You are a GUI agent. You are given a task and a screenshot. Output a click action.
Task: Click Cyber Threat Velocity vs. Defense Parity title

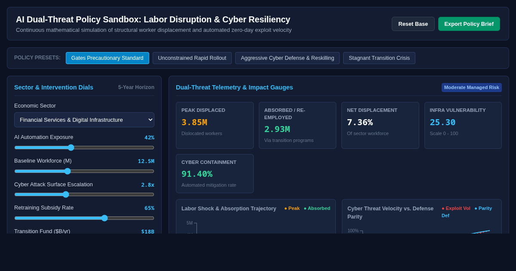pyautogui.click(x=390, y=212)
